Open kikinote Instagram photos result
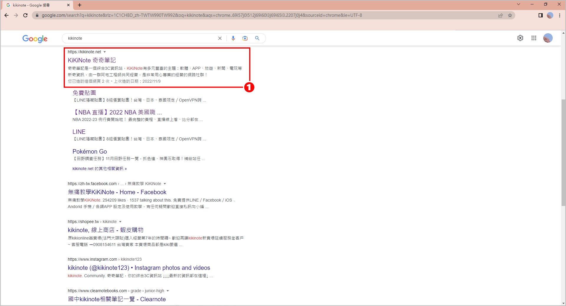This screenshot has width=566, height=306. point(139,268)
